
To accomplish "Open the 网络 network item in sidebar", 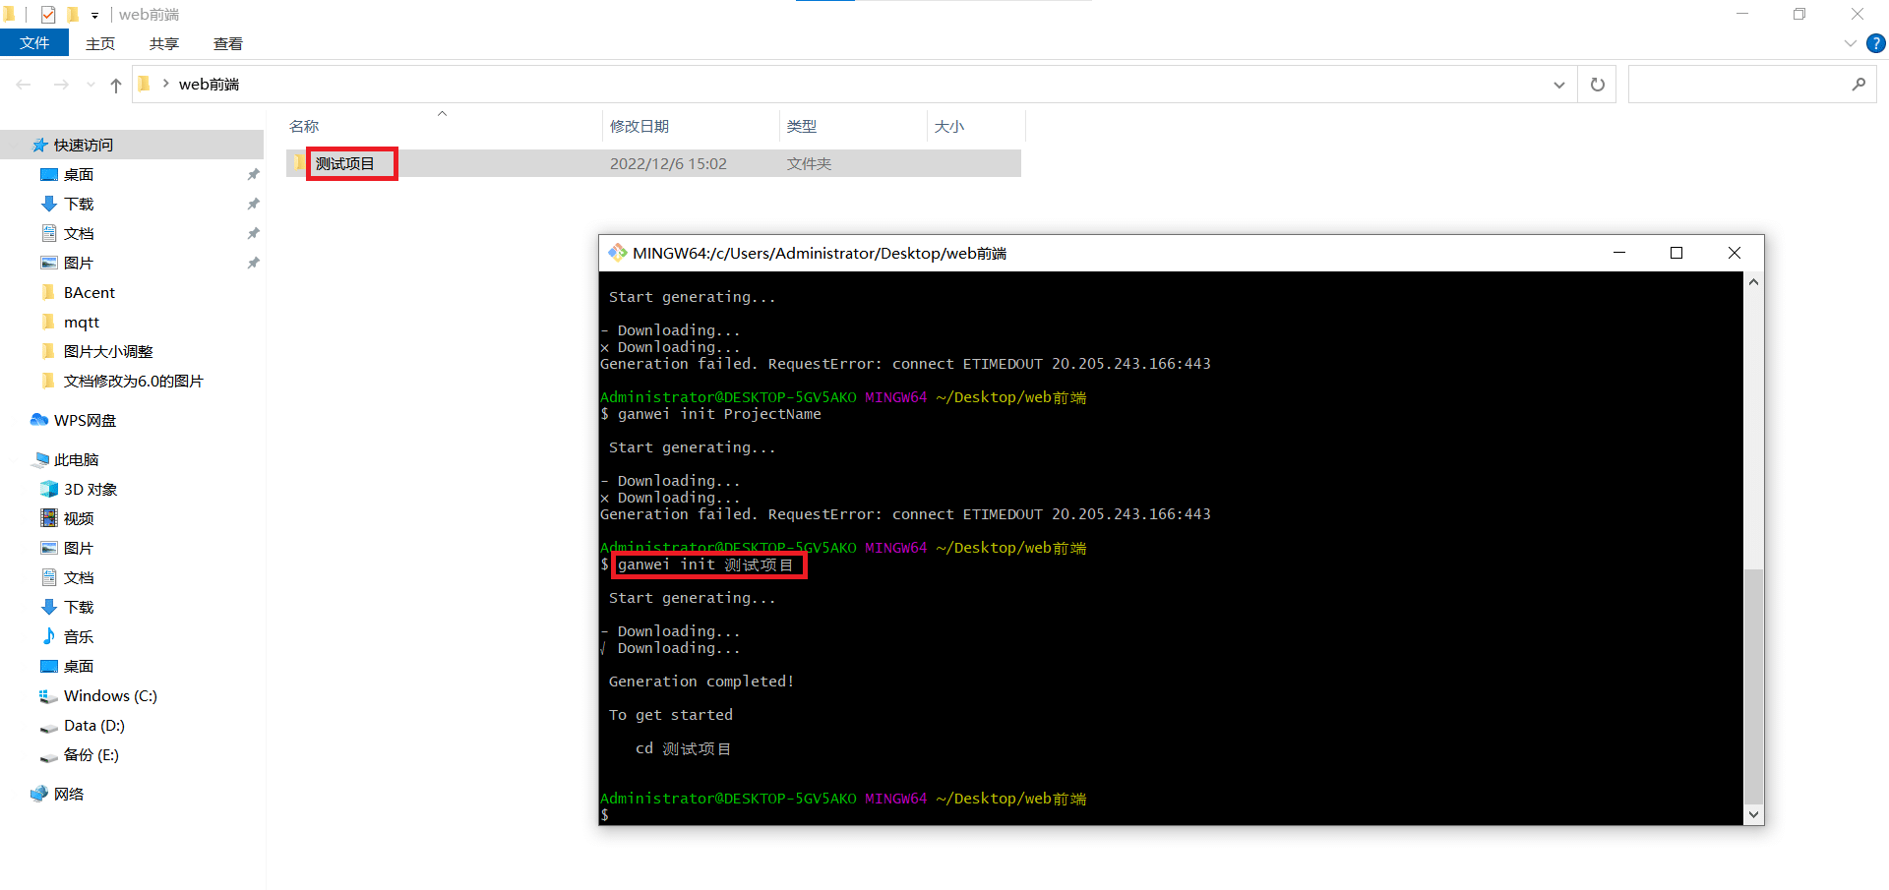I will click(68, 794).
